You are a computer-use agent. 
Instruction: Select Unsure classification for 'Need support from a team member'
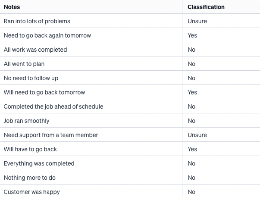(197, 135)
